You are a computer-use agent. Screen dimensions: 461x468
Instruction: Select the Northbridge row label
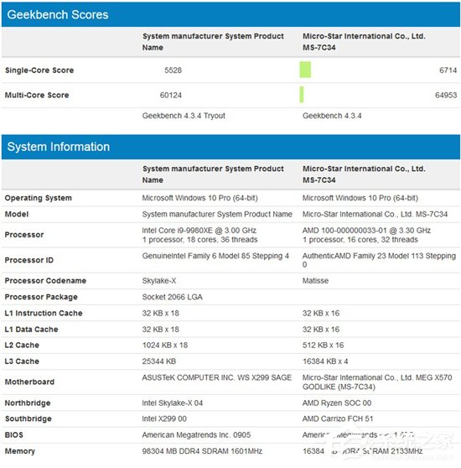coord(28,403)
